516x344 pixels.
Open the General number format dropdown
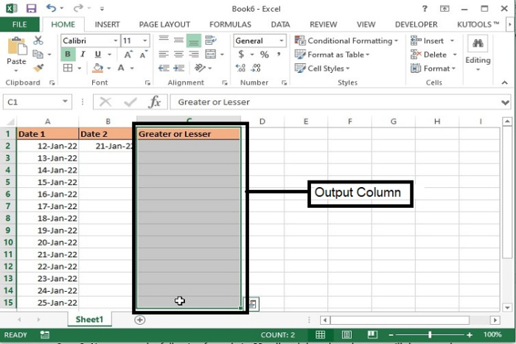pos(282,41)
